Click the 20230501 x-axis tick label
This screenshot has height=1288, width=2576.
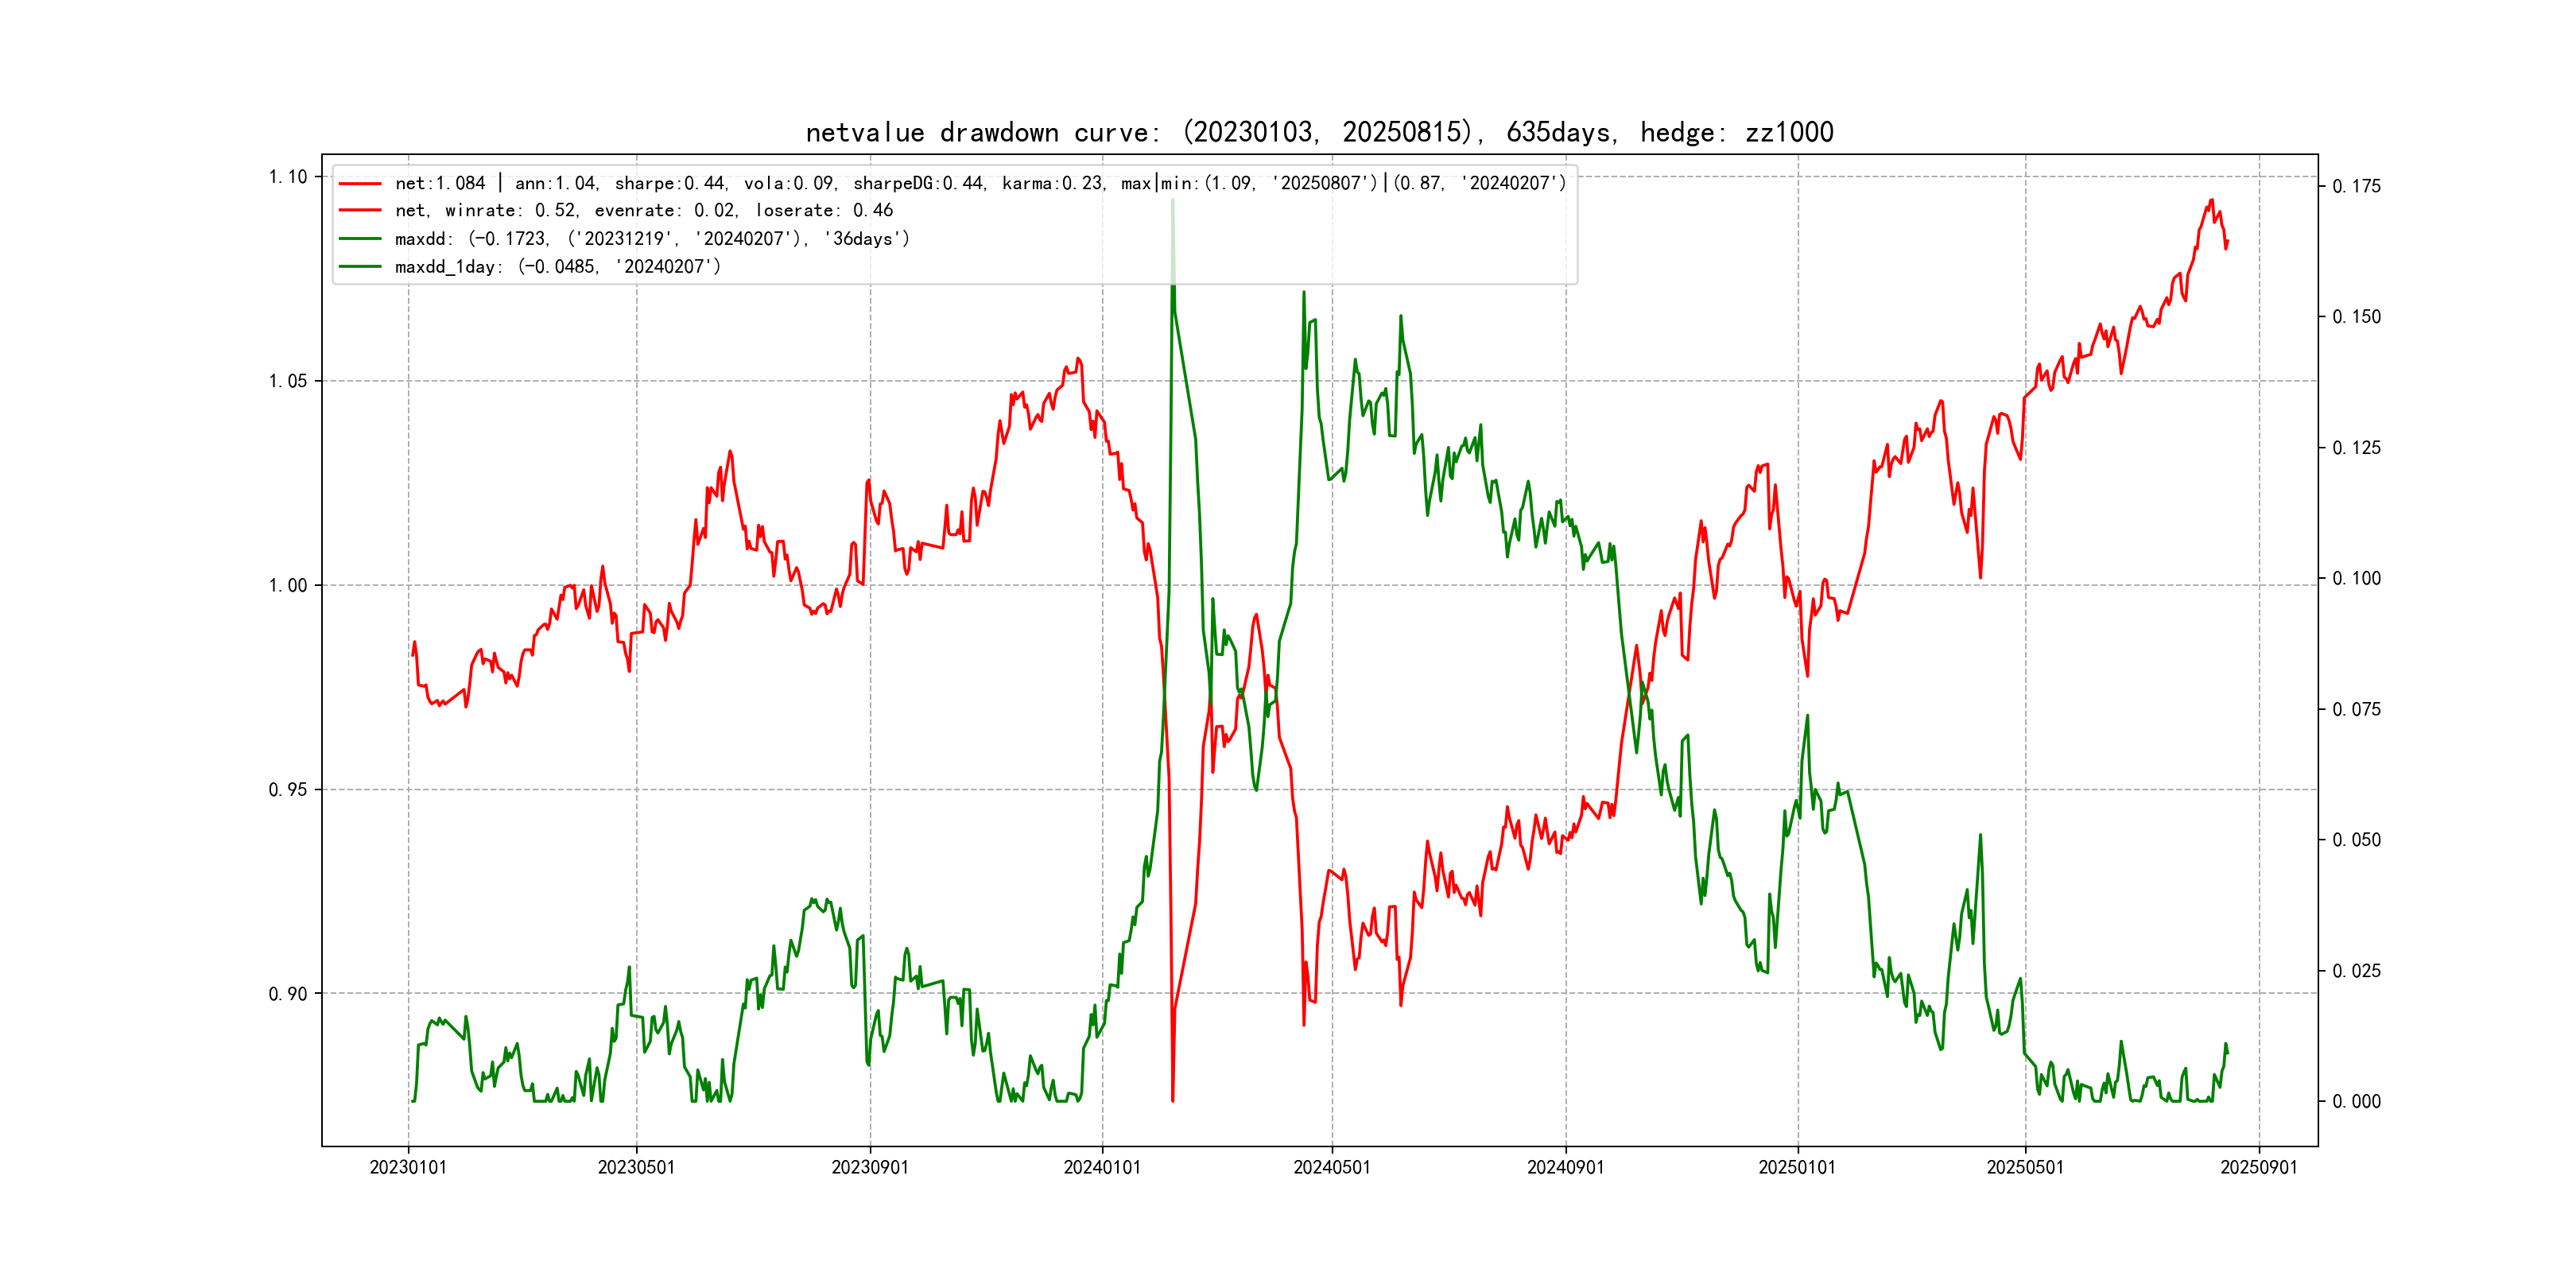636,1168
